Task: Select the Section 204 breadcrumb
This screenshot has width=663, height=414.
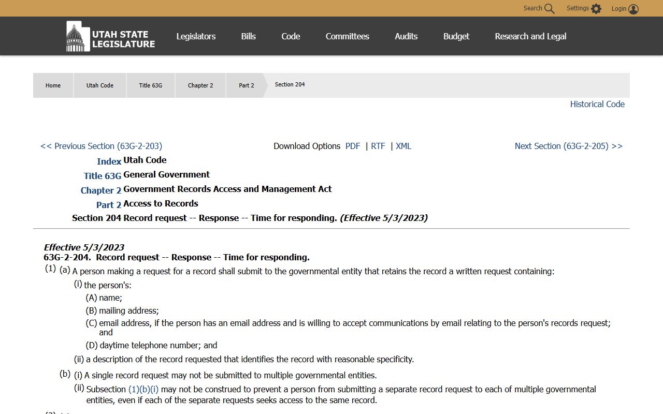Action: click(290, 84)
